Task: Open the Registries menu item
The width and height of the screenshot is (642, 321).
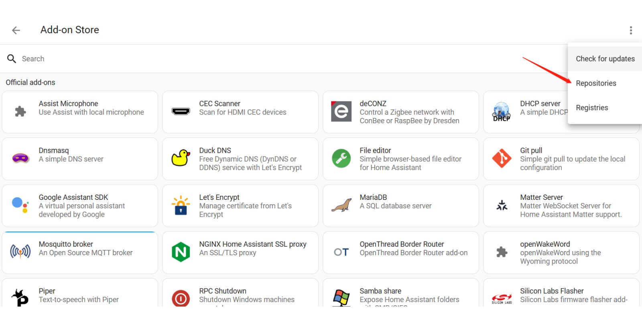Action: coord(605,108)
